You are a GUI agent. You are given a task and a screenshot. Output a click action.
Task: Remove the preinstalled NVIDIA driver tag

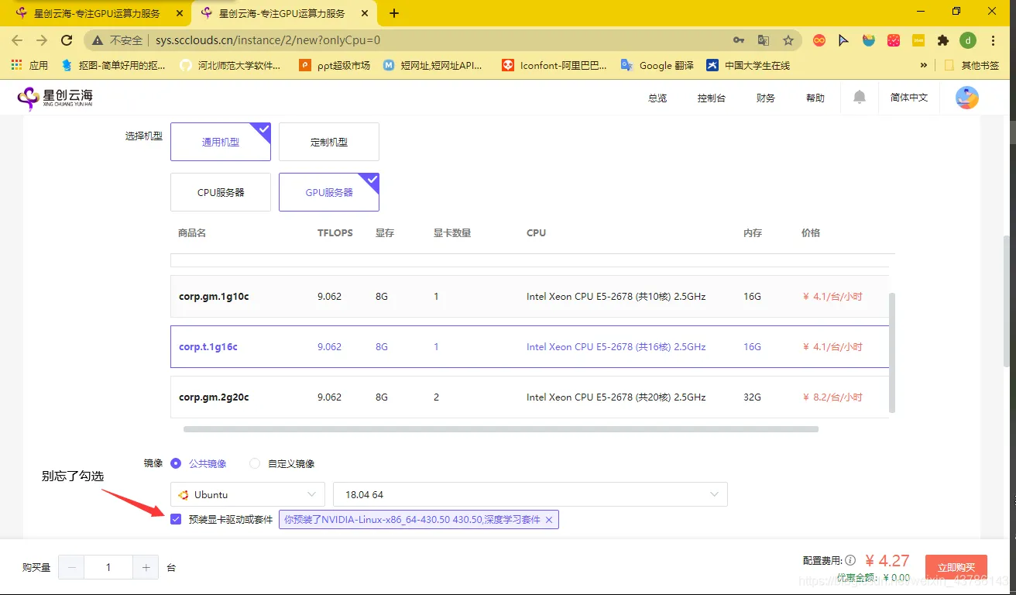(x=549, y=520)
